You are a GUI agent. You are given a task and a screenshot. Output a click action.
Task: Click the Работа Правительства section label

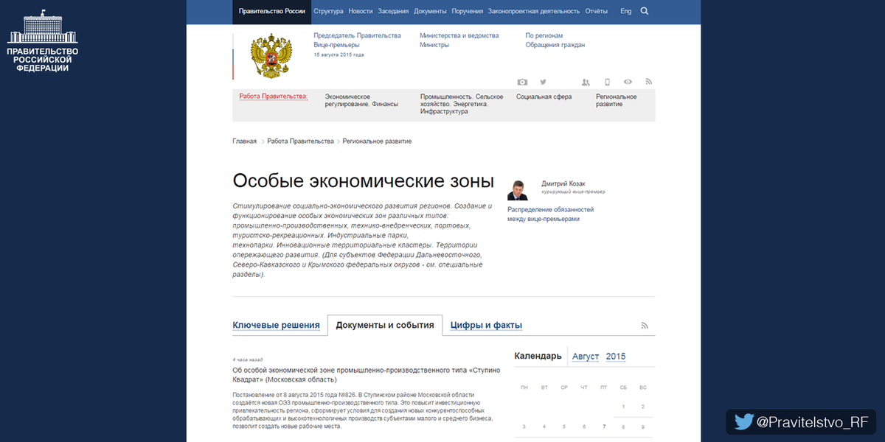click(274, 97)
